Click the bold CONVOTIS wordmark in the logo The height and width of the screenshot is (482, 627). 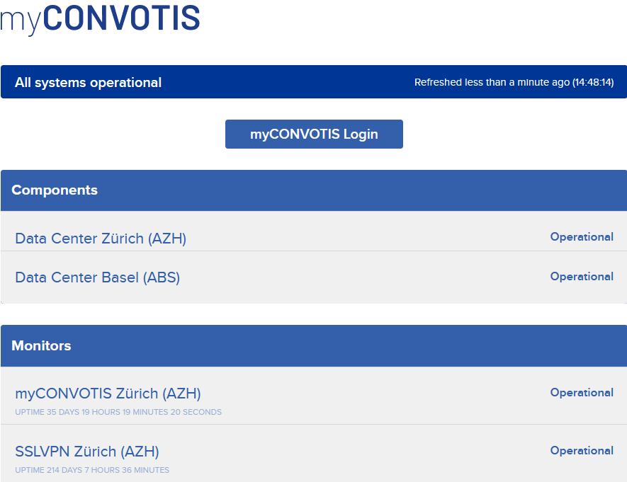coord(121,18)
